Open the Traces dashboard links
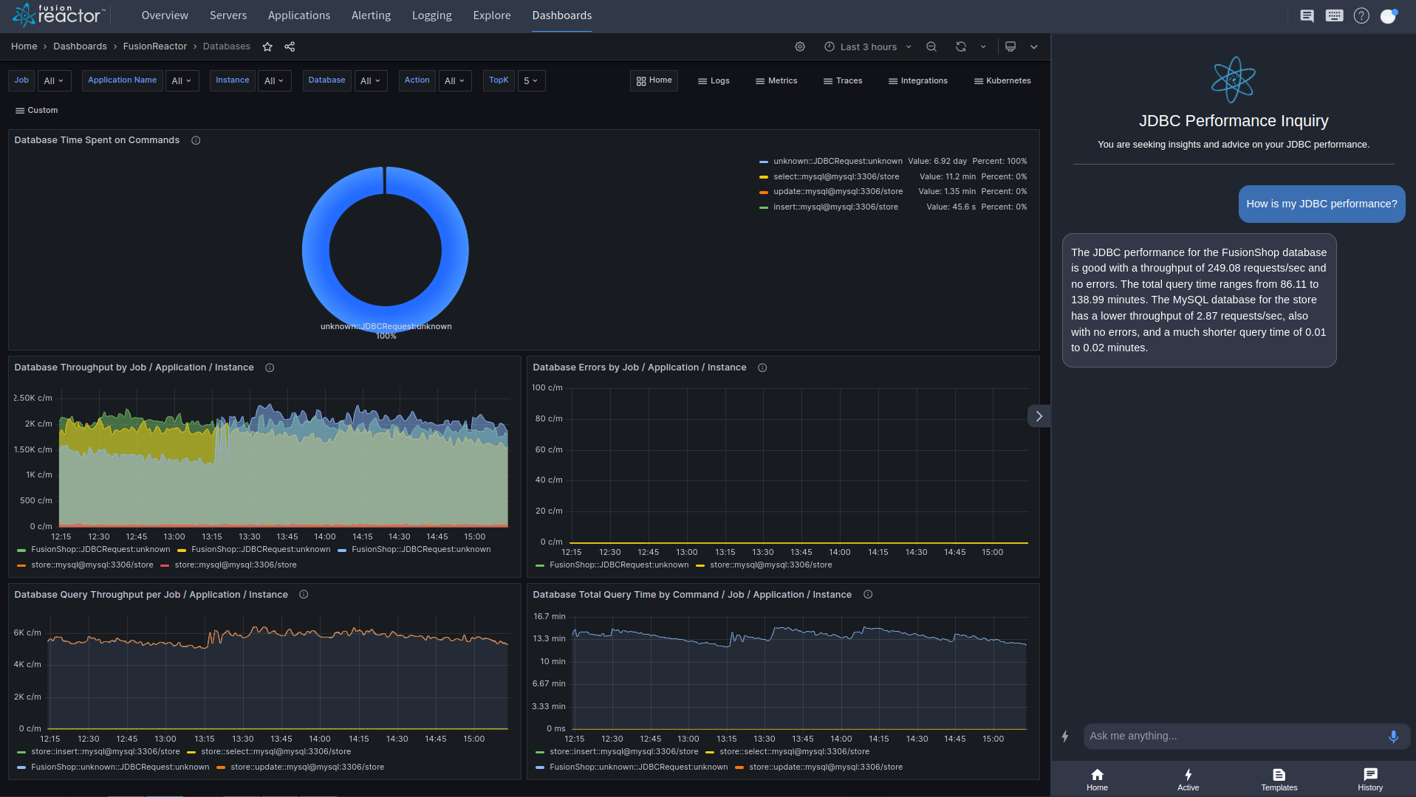The width and height of the screenshot is (1416, 797). [843, 81]
